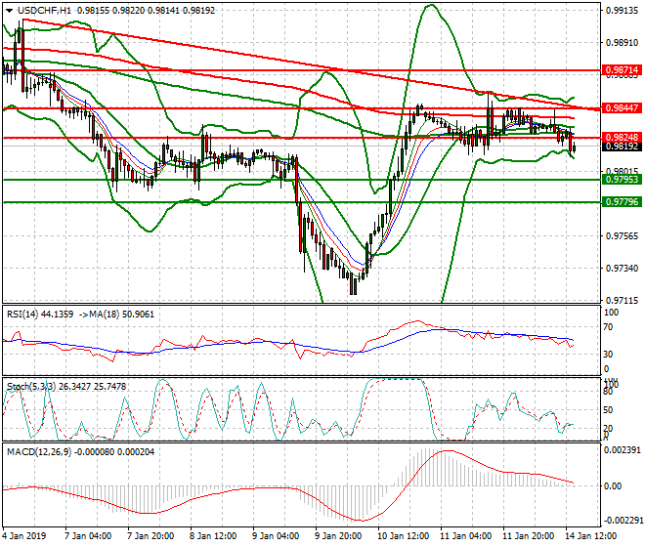
Task: Select the 0.97953 green support label
Action: [622, 180]
